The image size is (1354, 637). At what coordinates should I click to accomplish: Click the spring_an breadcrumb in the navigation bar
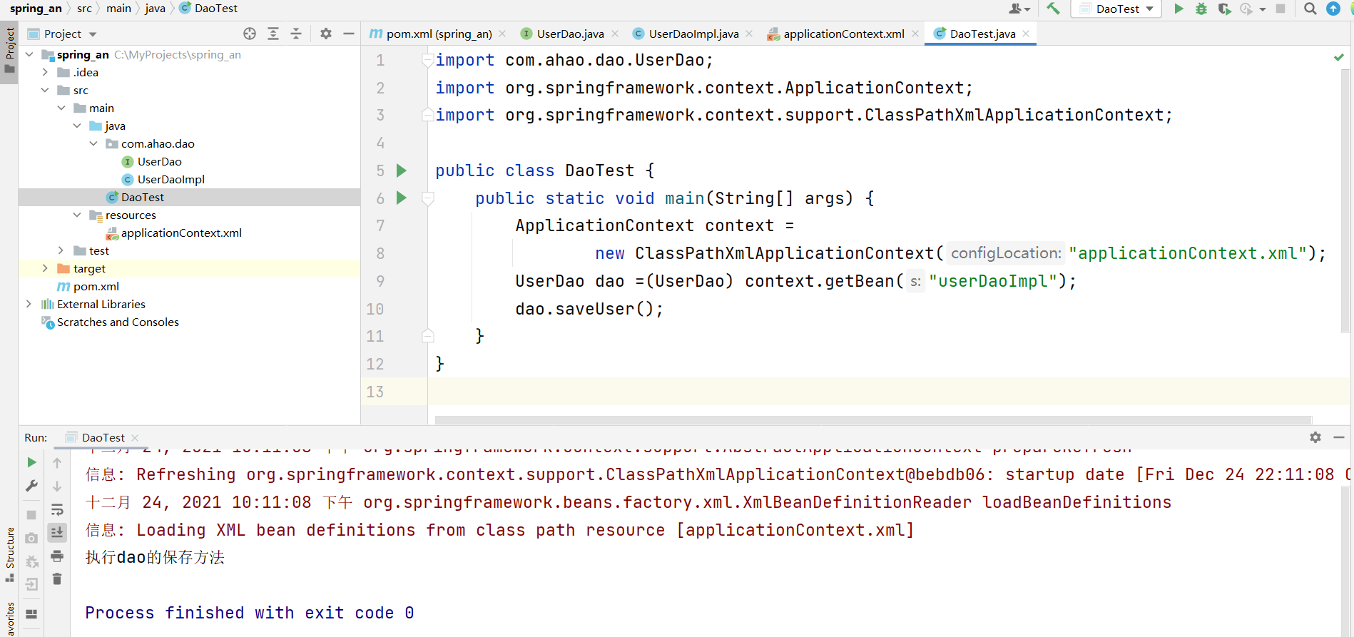(36, 9)
